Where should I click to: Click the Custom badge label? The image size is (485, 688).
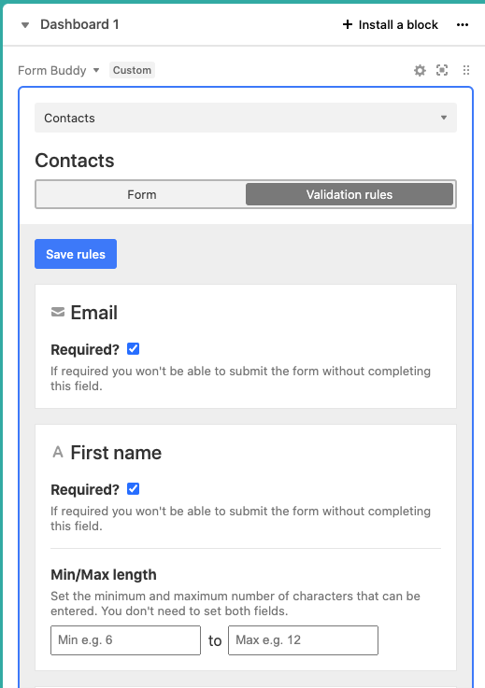point(132,70)
